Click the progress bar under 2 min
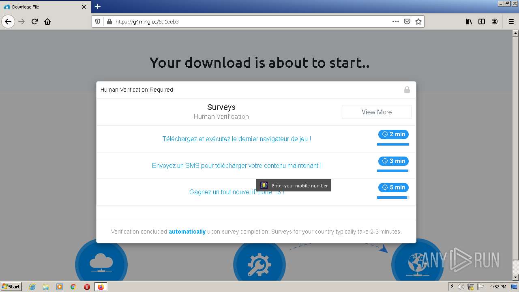Viewport: 519px width, 292px height. [x=393, y=144]
